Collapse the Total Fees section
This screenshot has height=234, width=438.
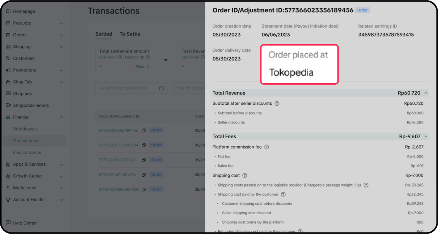click(x=426, y=136)
